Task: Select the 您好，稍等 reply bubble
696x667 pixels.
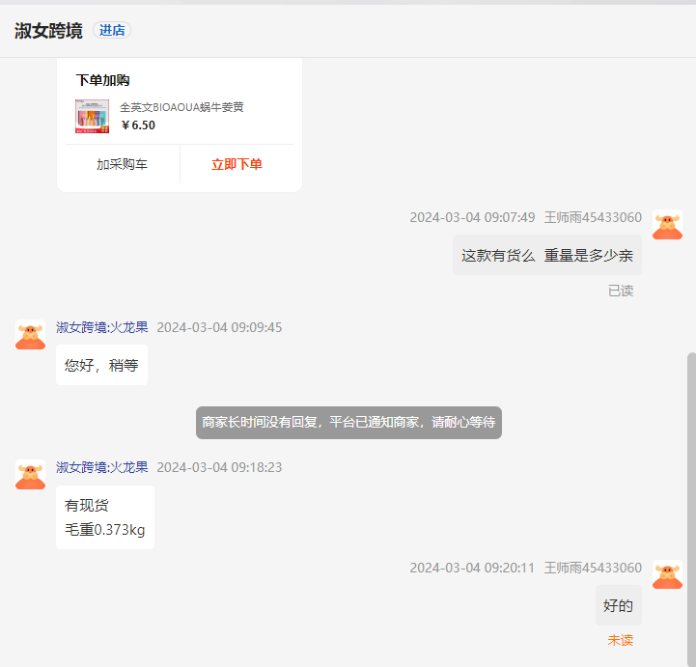Action: (101, 365)
